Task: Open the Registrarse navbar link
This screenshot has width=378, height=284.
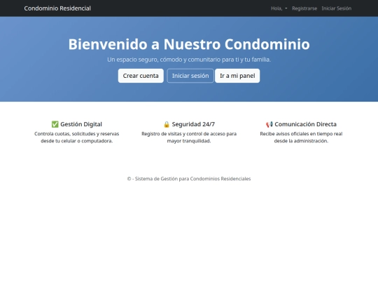Action: click(x=304, y=8)
